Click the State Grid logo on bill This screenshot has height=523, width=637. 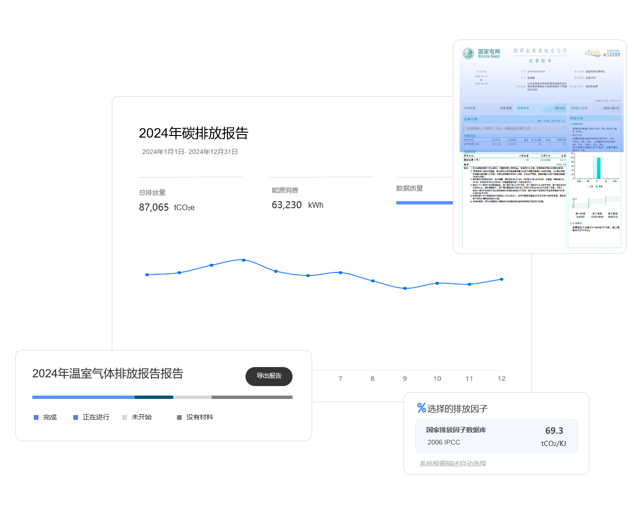(x=481, y=54)
